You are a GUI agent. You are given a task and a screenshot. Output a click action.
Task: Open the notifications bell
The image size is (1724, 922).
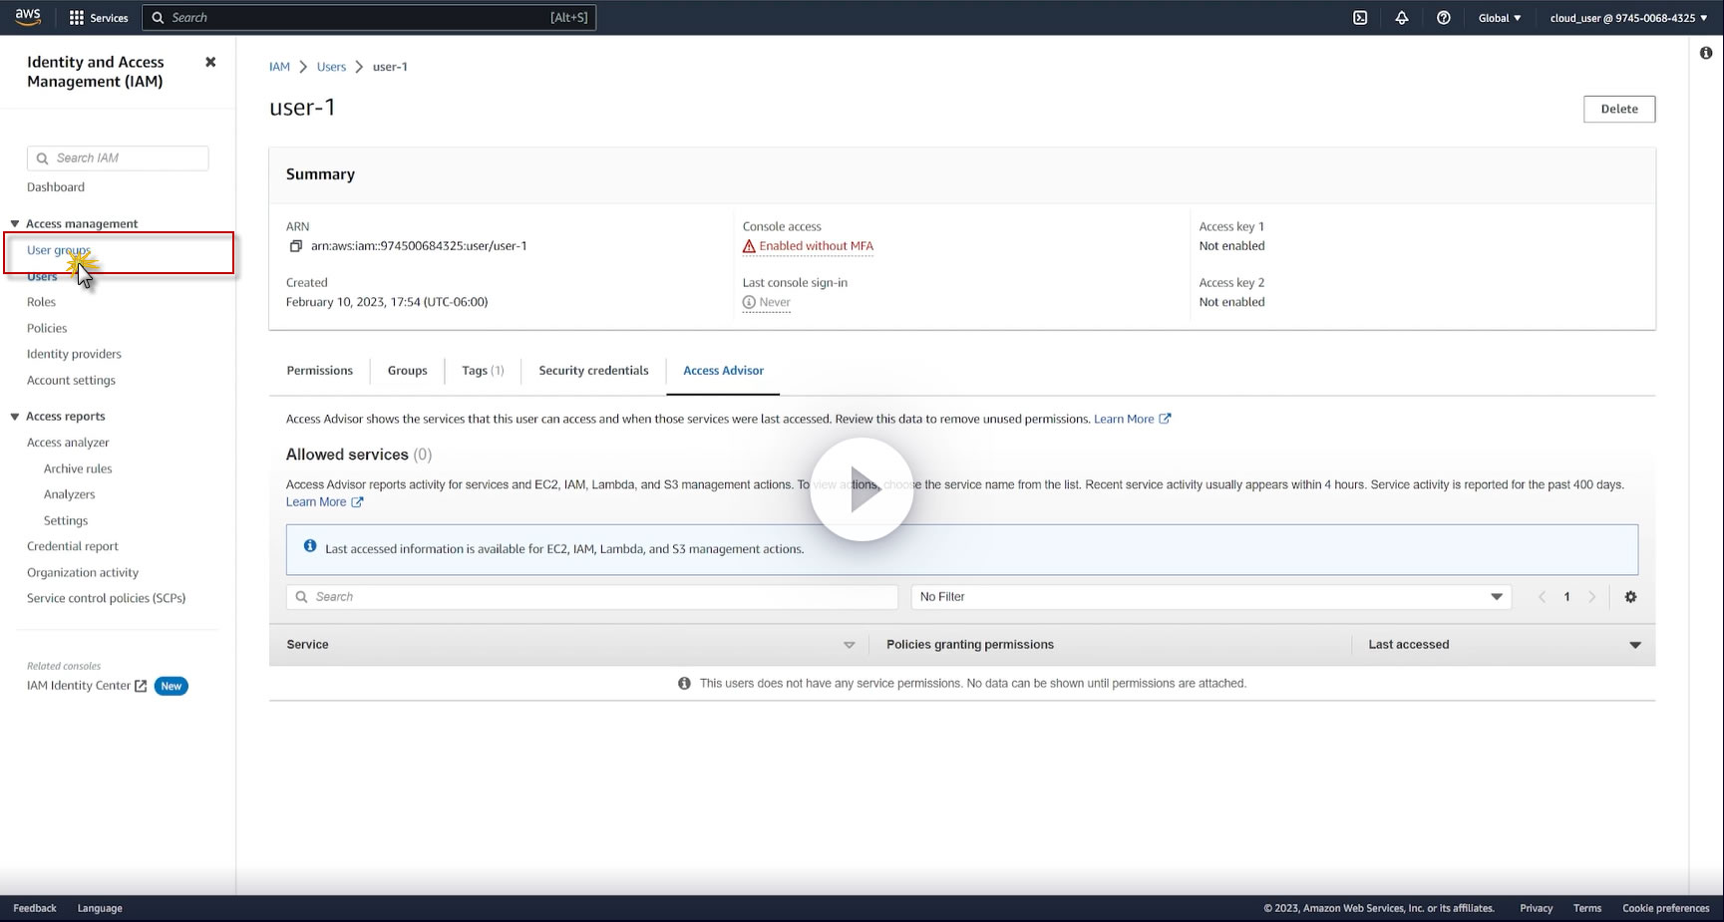click(x=1402, y=18)
